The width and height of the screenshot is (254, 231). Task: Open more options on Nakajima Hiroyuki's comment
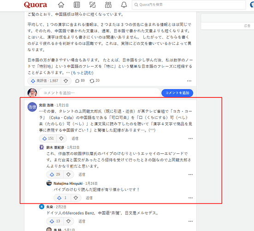190,198
